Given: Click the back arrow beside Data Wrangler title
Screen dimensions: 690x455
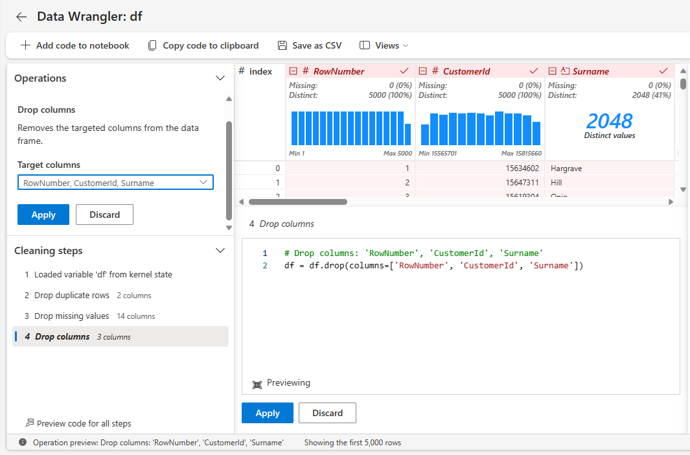Looking at the screenshot, I should [x=21, y=17].
